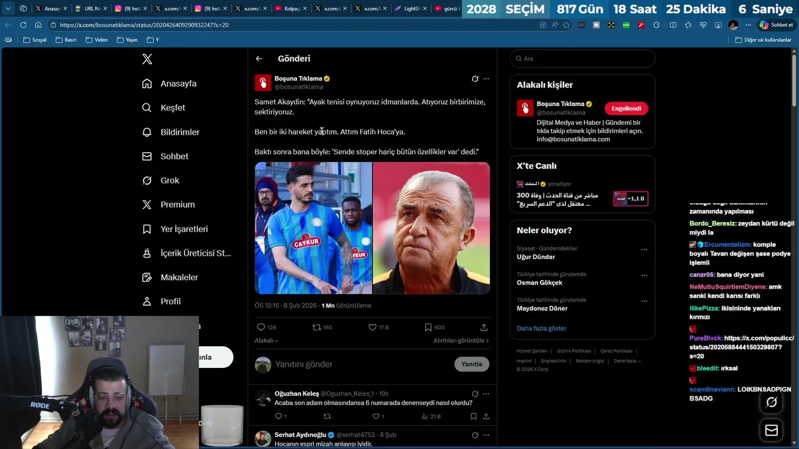Screen dimensions: 799x449
Task: Add page to favorites star icon
Action: tap(566, 25)
